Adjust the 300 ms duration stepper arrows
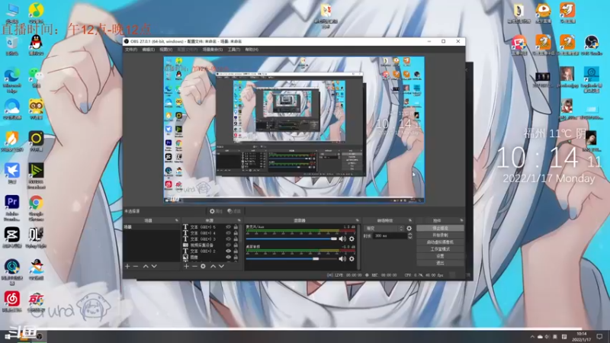 409,236
